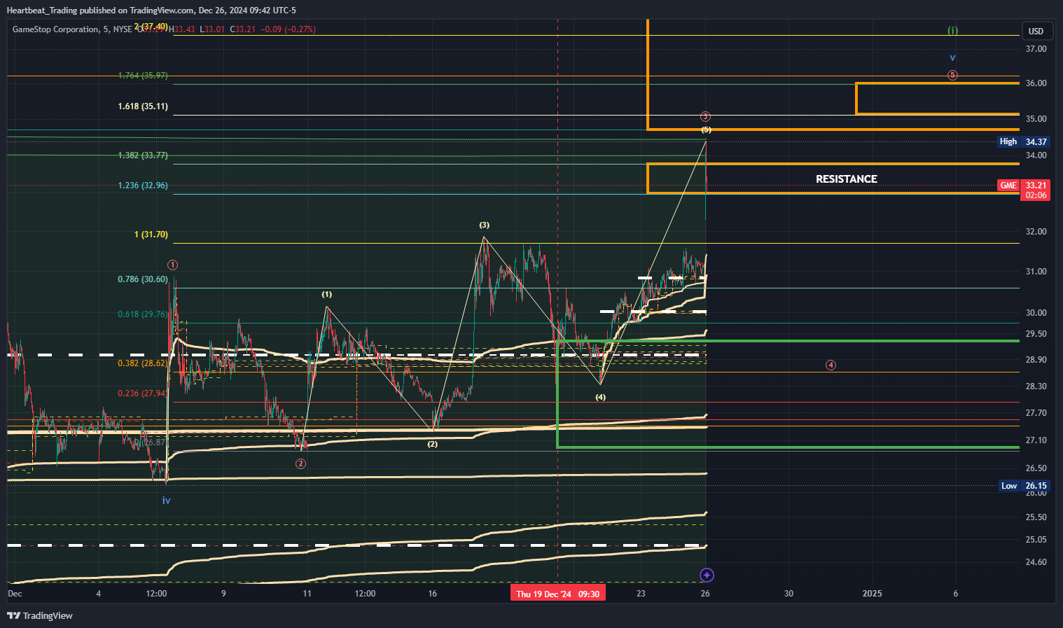Click the 37.00 price scale value
Screen dimensions: 1063x628
click(1036, 49)
